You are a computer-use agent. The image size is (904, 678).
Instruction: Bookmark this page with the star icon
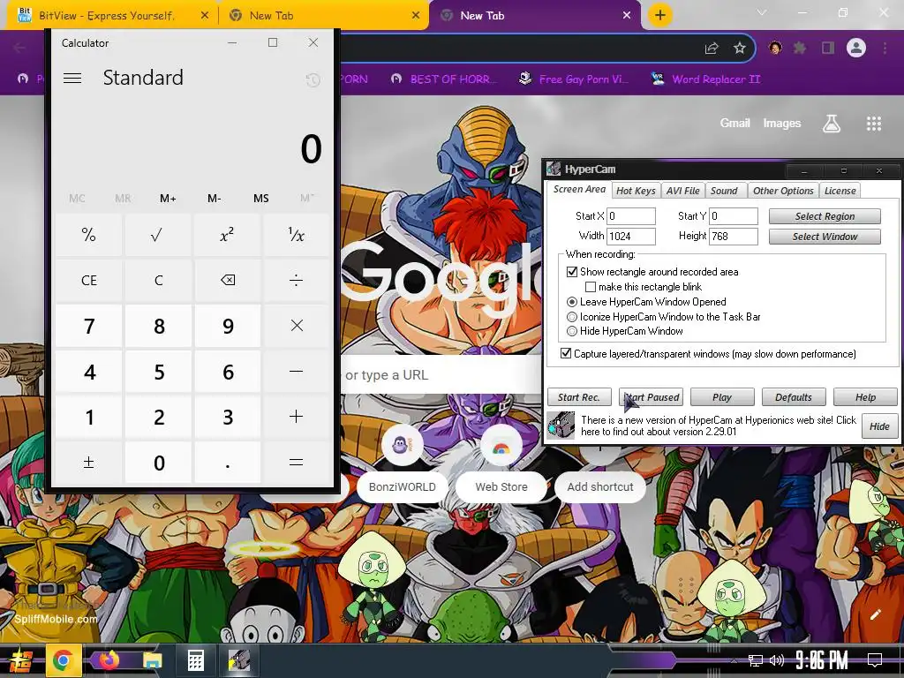tap(740, 49)
